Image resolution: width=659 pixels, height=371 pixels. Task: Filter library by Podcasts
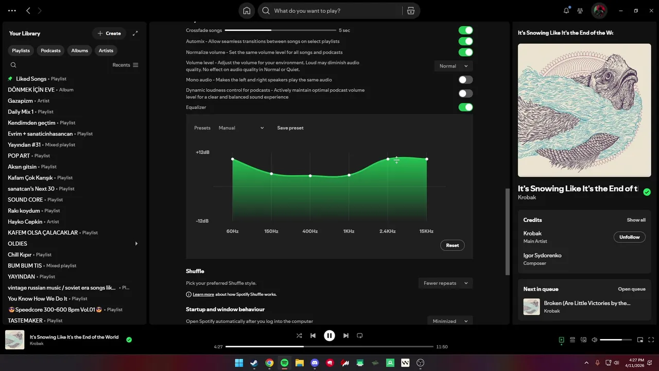tap(50, 50)
